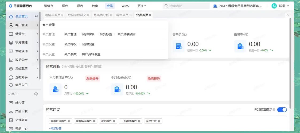Open 站内信 mail icon in function bar
The width and height of the screenshot is (300, 133).
click(x=11, y=103)
